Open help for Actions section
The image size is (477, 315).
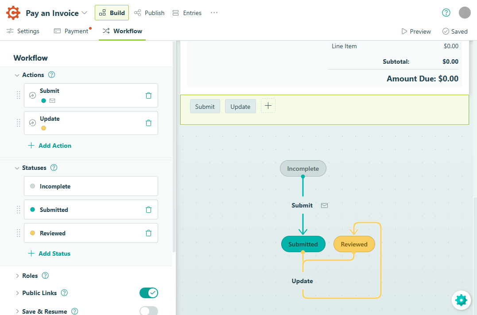[x=52, y=75]
